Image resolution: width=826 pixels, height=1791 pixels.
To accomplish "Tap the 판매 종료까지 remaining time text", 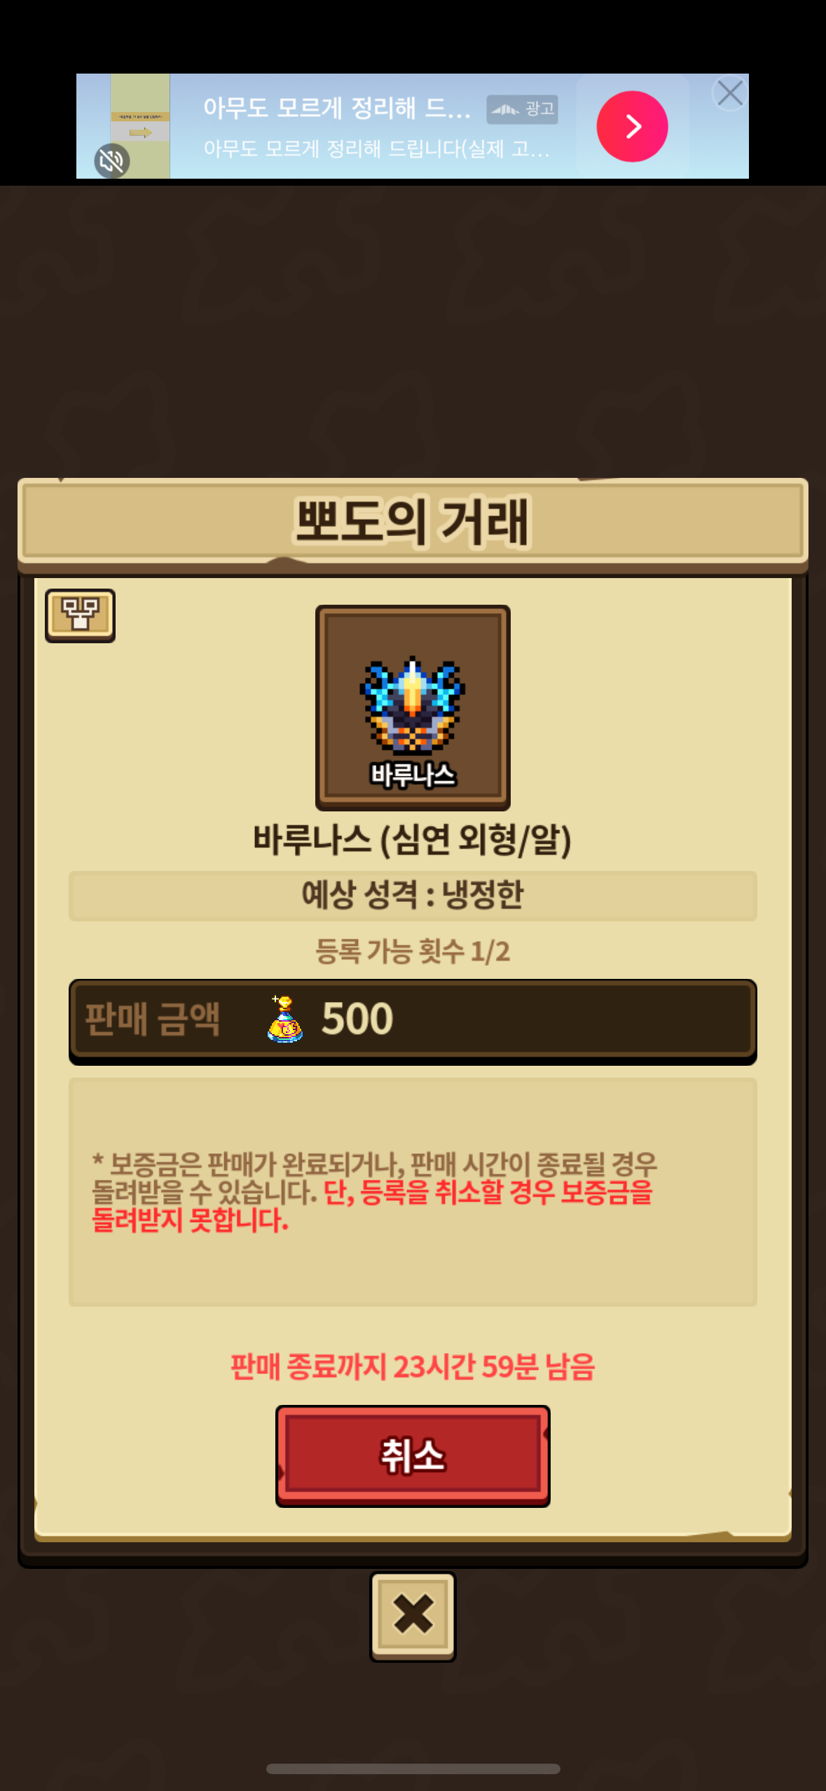I will pos(413,1366).
